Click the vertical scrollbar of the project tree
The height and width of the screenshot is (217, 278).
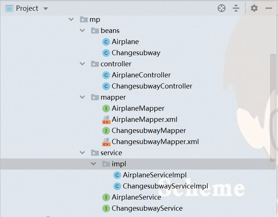point(273,108)
